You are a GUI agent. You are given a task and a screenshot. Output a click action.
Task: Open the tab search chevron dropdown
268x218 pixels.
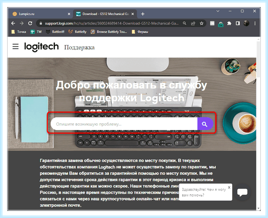[218, 11]
